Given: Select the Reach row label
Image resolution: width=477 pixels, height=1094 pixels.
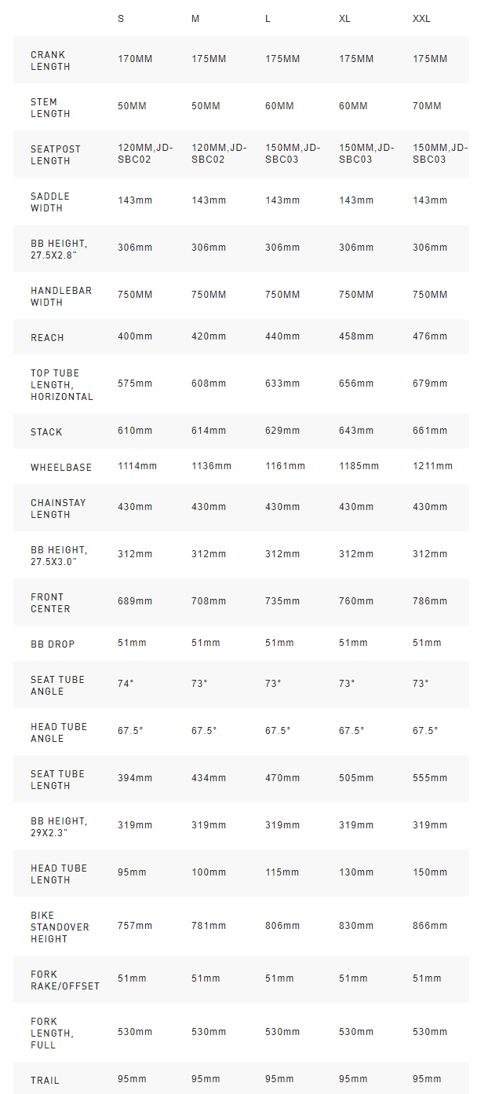Looking at the screenshot, I should point(47,337).
